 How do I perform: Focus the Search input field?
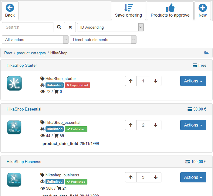[x=28, y=27]
